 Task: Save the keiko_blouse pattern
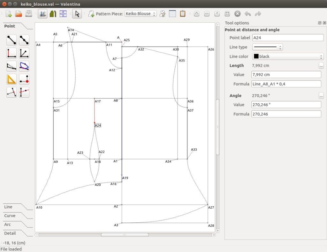(28, 14)
